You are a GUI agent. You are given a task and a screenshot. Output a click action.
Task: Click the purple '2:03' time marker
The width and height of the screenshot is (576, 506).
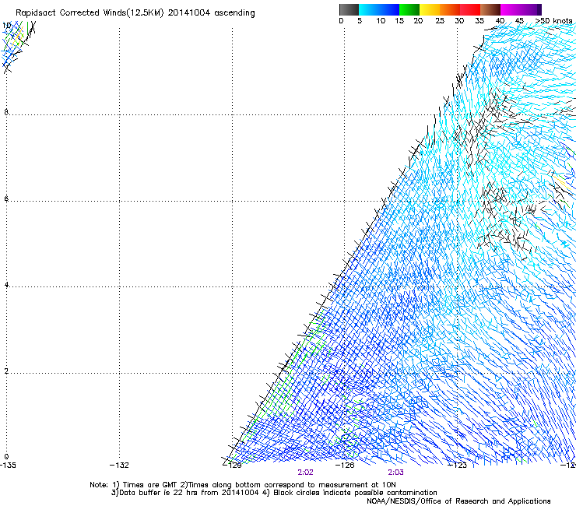click(x=395, y=473)
